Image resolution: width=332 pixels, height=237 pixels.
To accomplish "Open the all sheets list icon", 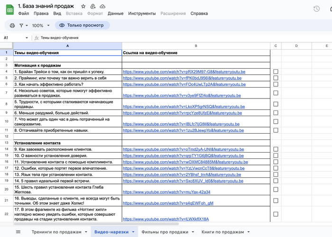I will point(18,232).
